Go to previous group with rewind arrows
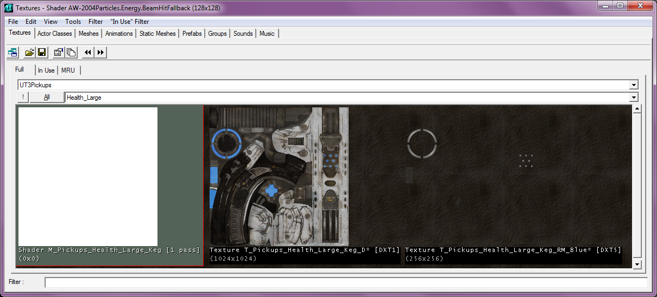Screen dimensions: 657x297 [88, 52]
